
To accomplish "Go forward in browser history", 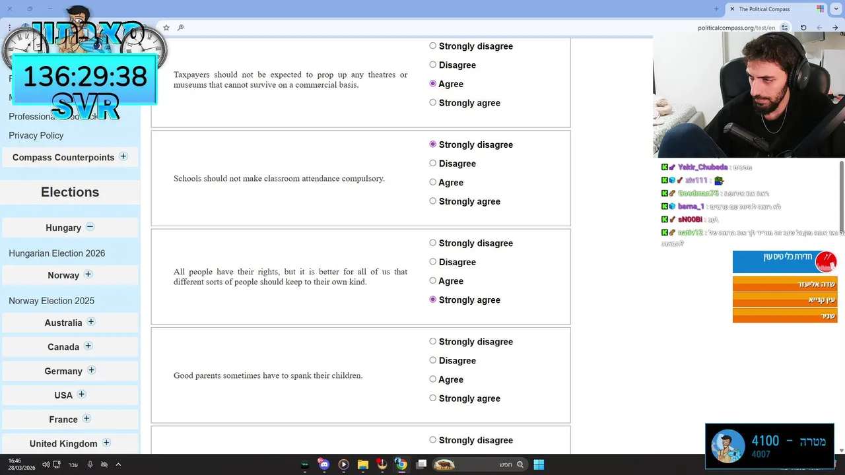I will pyautogui.click(x=819, y=28).
